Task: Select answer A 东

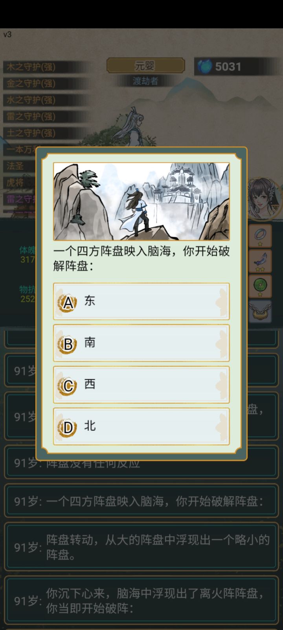Action: (x=141, y=302)
